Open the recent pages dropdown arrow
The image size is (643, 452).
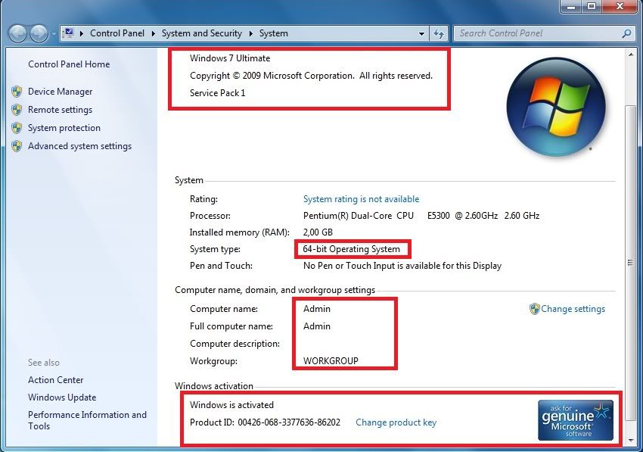54,33
